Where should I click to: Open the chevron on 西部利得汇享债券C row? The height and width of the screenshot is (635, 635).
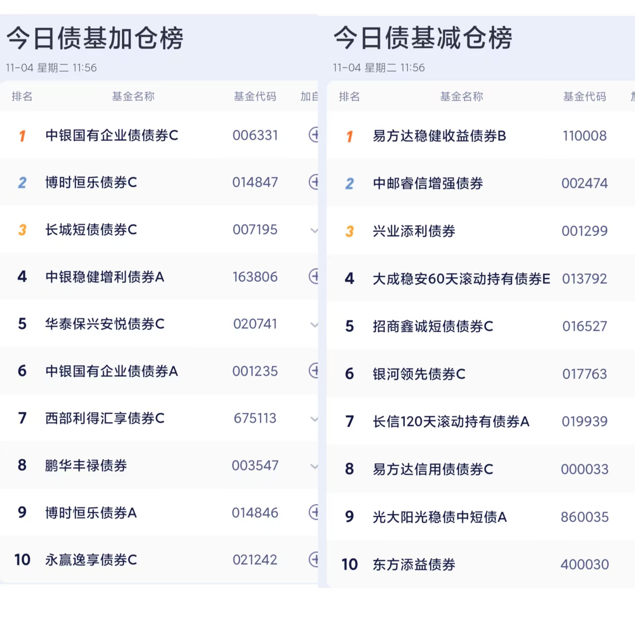click(314, 419)
